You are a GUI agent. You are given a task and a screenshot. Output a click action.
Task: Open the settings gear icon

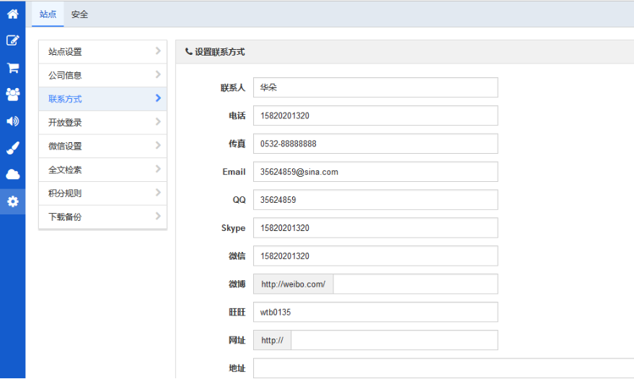point(12,201)
